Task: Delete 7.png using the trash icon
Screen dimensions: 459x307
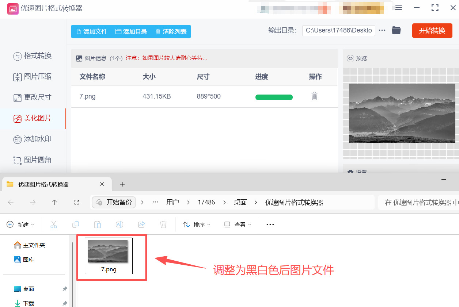Action: point(314,96)
